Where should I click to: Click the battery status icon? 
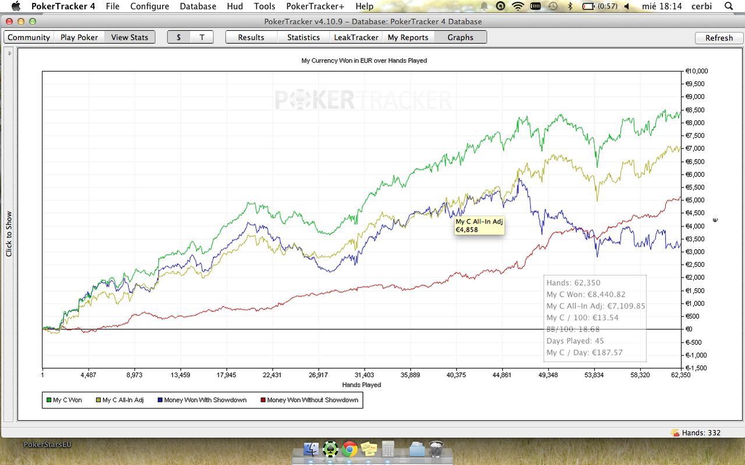point(588,6)
